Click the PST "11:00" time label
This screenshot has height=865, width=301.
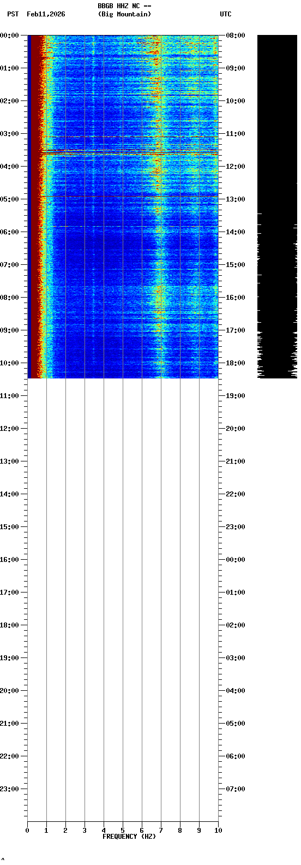pyautogui.click(x=9, y=396)
